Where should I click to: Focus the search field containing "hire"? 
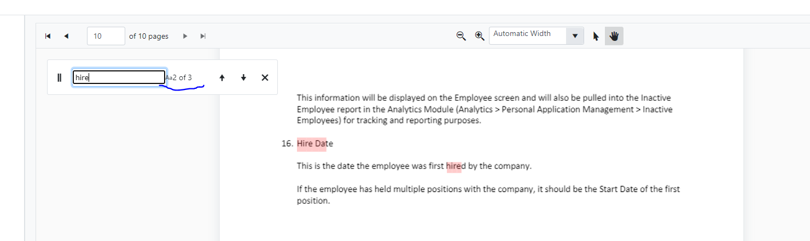point(119,77)
